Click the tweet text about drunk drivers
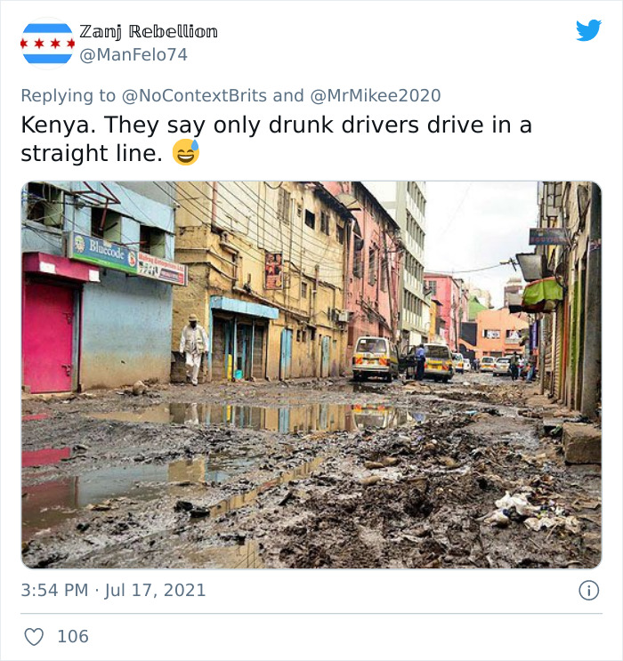 point(276,139)
